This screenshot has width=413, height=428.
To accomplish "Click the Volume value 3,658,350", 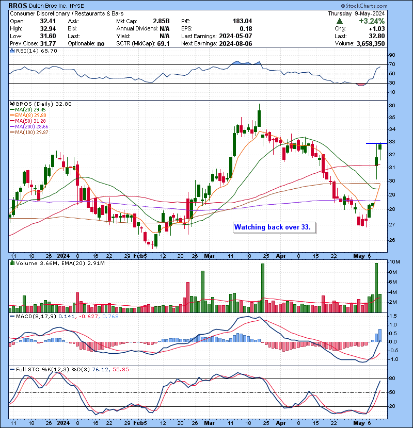I will tap(371, 43).
